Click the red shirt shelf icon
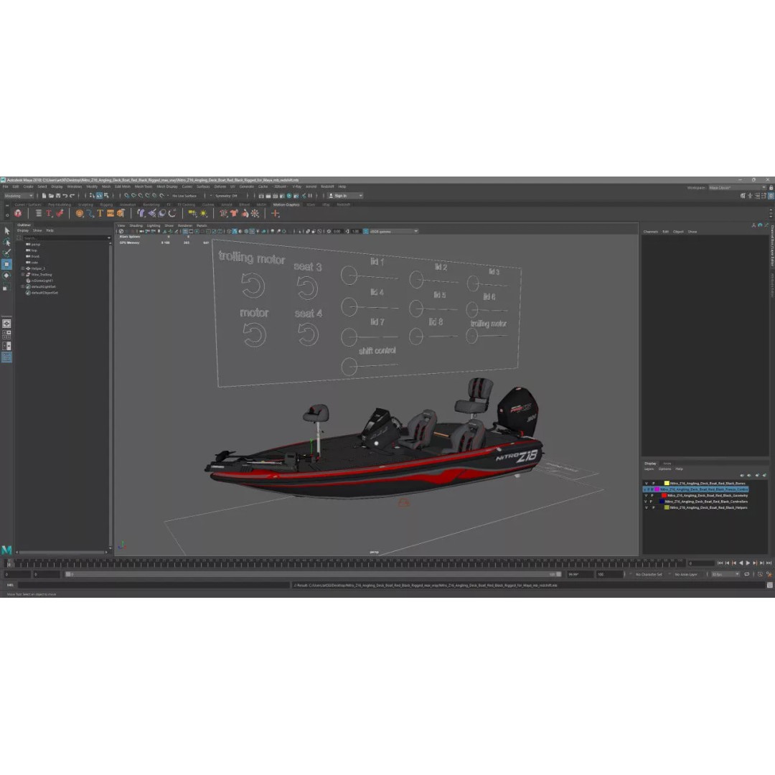 coord(234,214)
